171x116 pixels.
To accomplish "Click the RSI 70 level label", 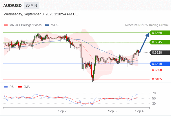I will point(154,93).
